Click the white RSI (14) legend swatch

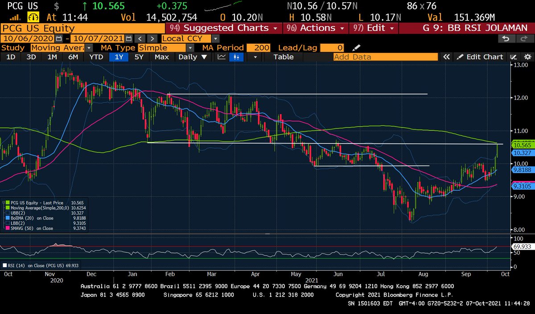coord(4,265)
